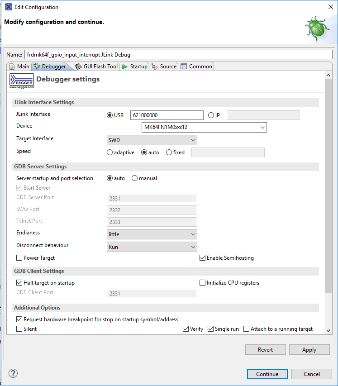Click the GDB Server Port field 2331
338x386 pixels.
coord(152,198)
